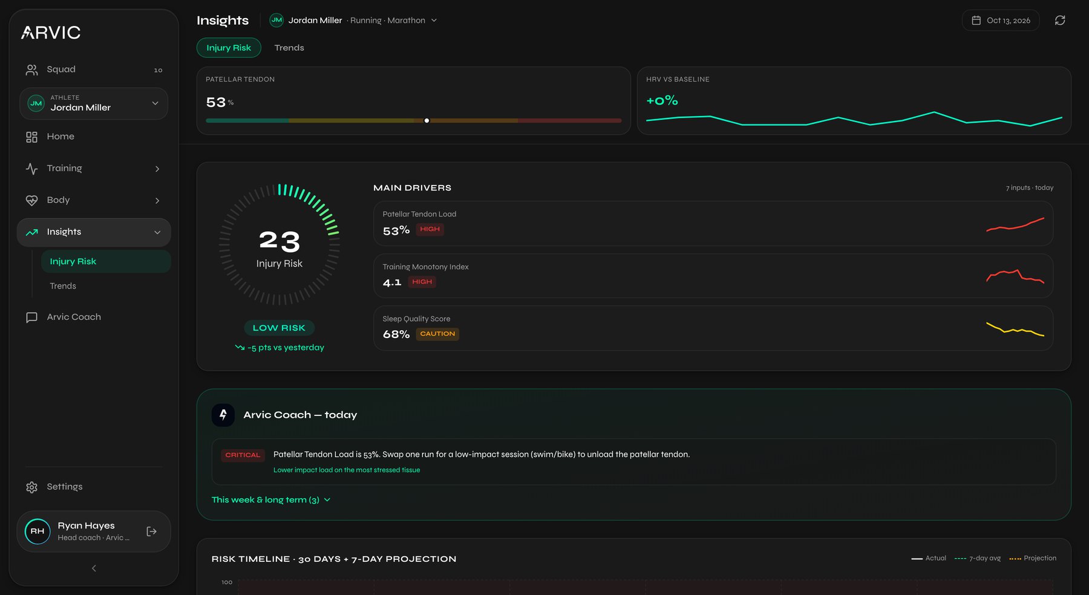Open Home from the grid icon
Viewport: 1089px width, 595px height.
[31, 137]
